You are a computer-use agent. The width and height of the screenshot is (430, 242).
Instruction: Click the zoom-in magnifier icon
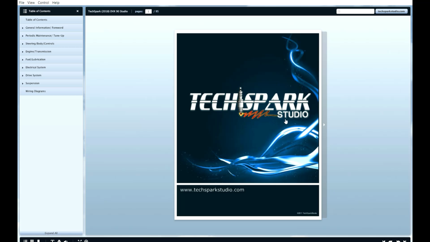pyautogui.click(x=86, y=241)
